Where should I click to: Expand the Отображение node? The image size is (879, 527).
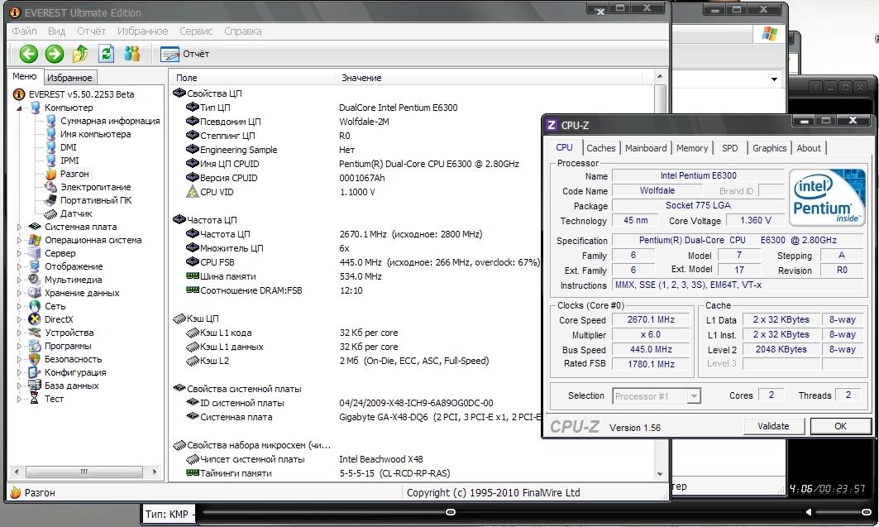pyautogui.click(x=19, y=267)
